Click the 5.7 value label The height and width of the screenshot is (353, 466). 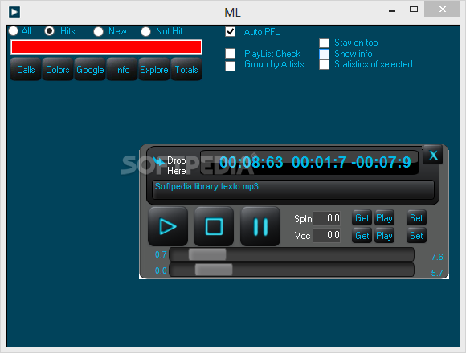pyautogui.click(x=437, y=273)
